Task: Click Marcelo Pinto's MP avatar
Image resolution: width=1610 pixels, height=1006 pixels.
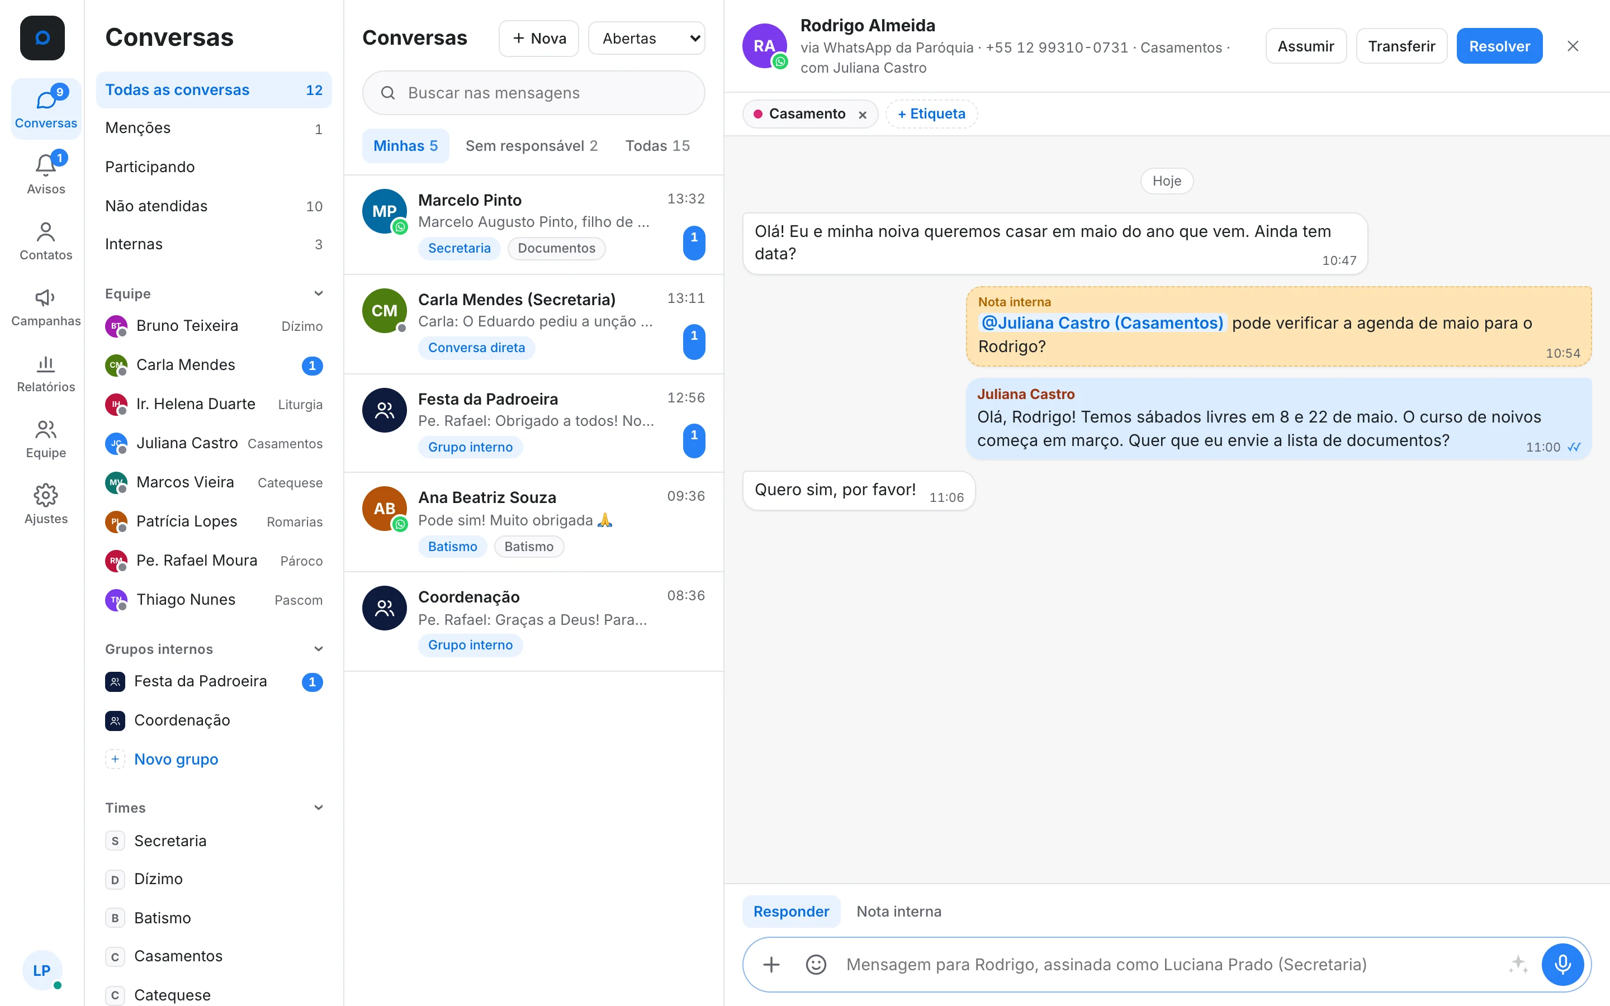Action: coord(385,212)
